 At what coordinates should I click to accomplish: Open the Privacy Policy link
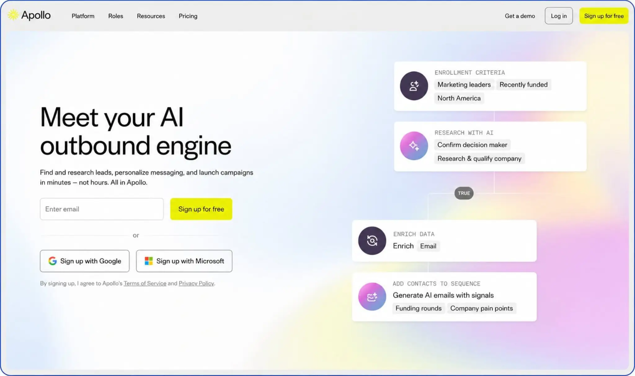coord(196,283)
